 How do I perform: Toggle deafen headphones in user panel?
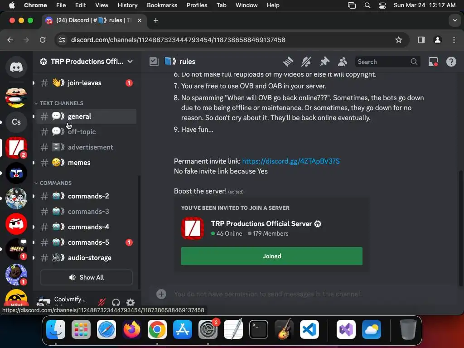click(x=116, y=302)
